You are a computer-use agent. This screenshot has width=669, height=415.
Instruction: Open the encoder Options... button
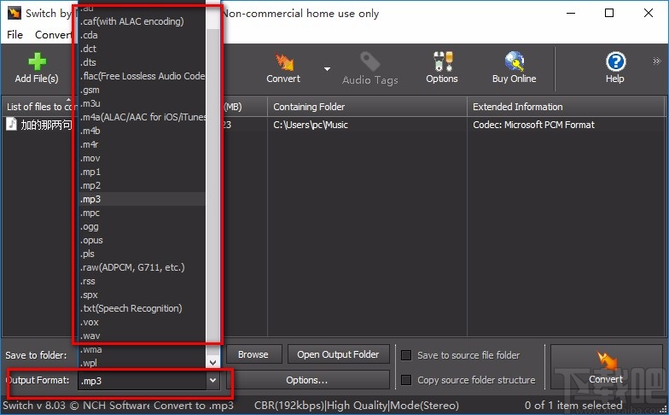(x=307, y=380)
